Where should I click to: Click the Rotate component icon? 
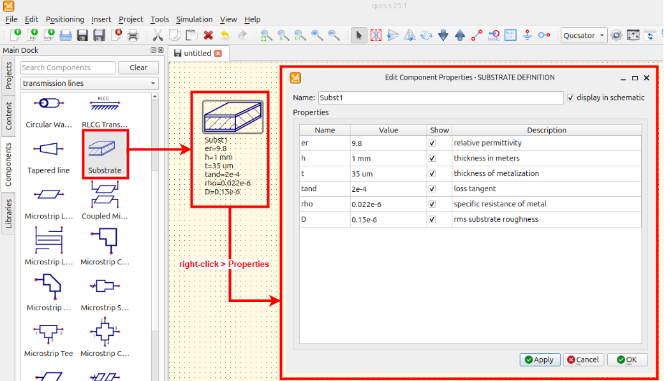(426, 36)
